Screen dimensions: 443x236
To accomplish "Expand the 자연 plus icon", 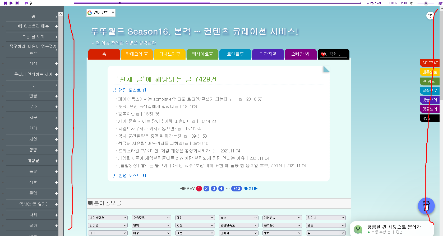I will (56, 139).
